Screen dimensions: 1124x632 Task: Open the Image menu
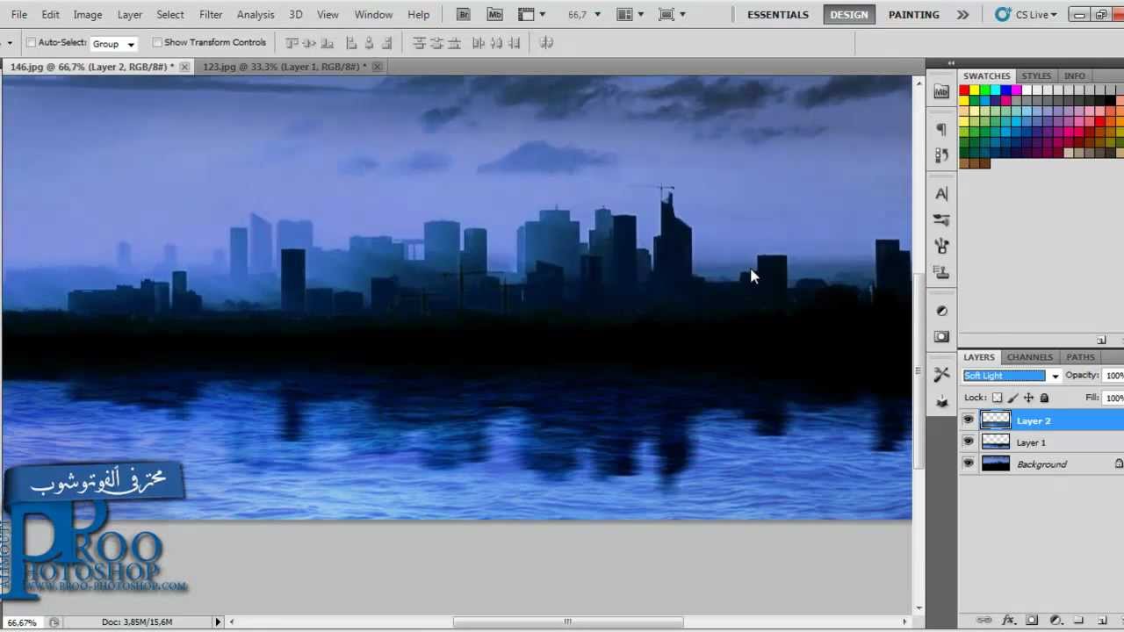click(x=88, y=15)
